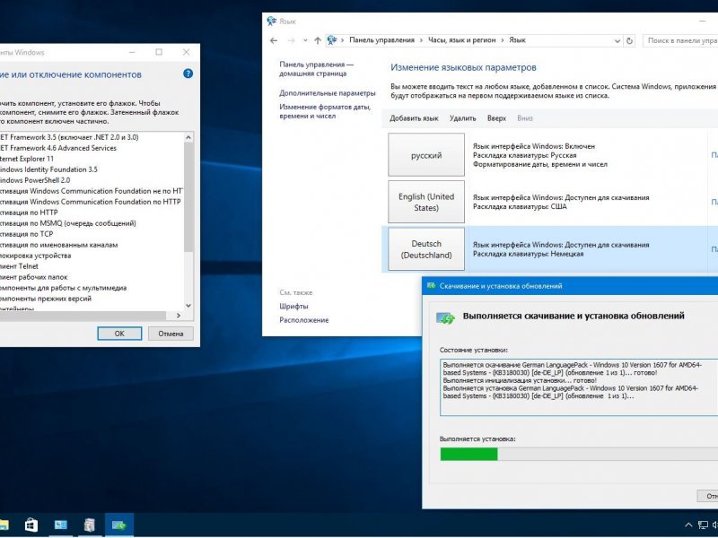Click the scroll up arrow in components list
718x538 pixels.
tap(188, 137)
